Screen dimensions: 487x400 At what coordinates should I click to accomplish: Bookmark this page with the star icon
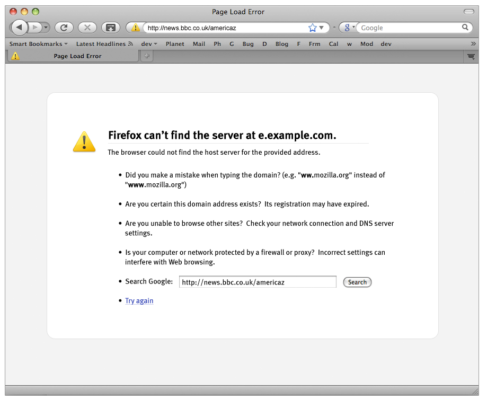pyautogui.click(x=313, y=28)
